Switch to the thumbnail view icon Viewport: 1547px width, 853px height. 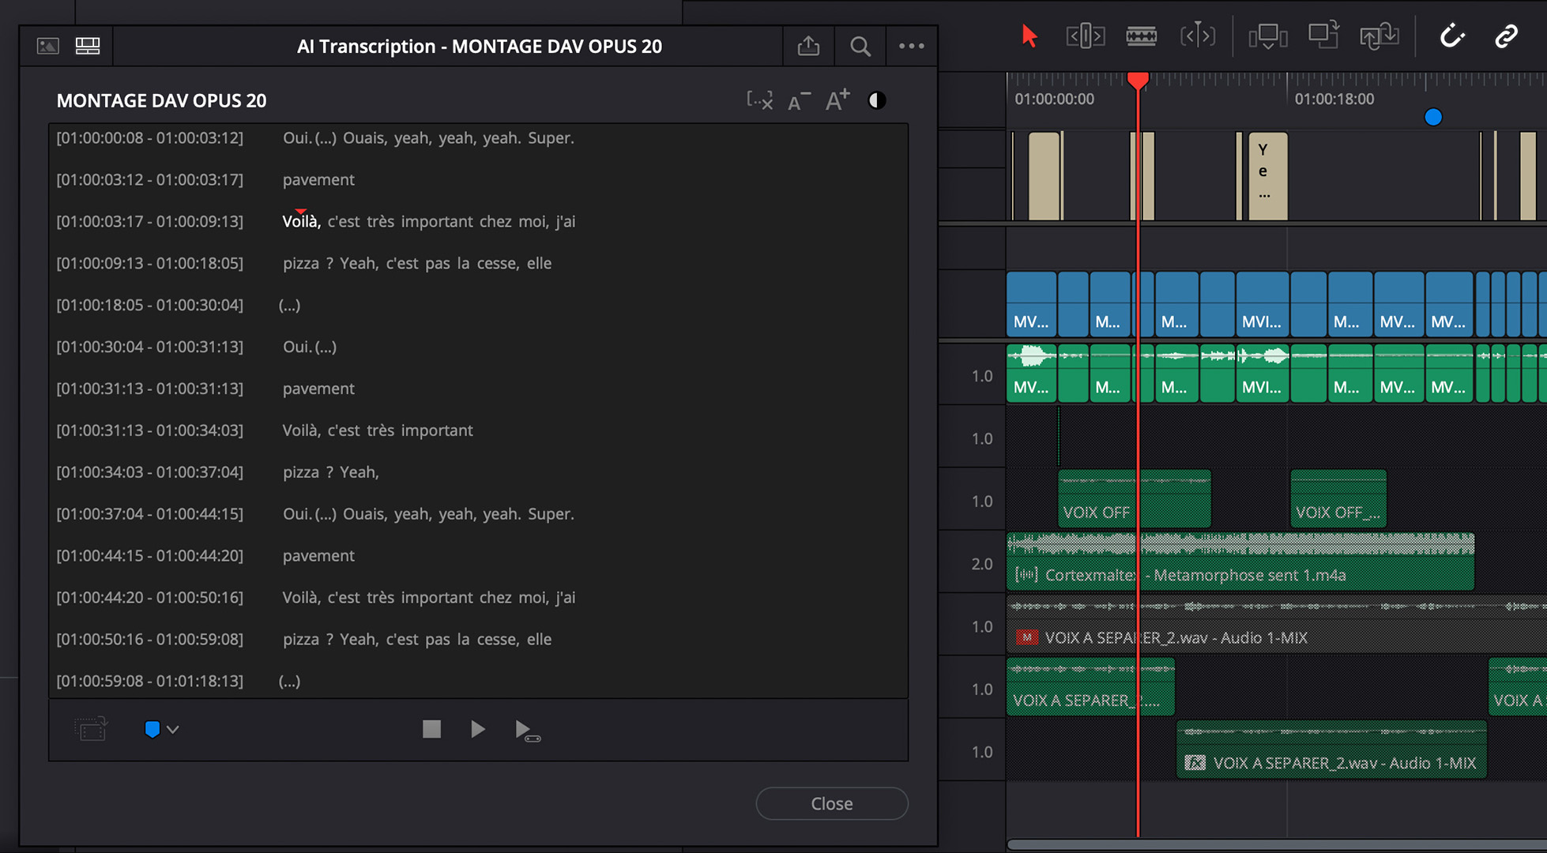tap(48, 47)
